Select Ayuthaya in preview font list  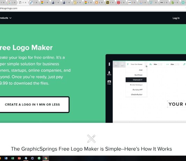(138, 75)
